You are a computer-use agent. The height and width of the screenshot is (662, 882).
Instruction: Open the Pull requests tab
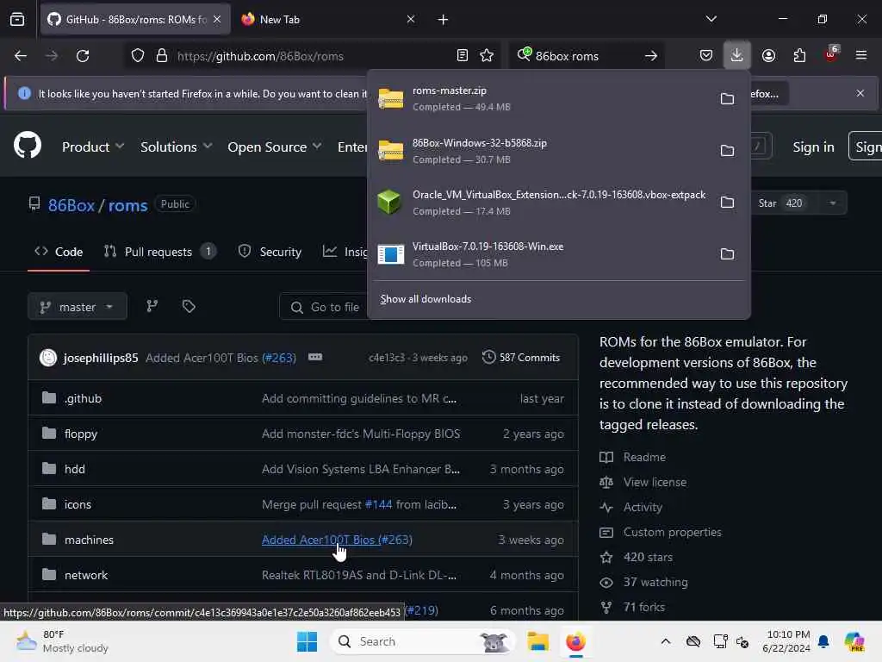pyautogui.click(x=159, y=252)
